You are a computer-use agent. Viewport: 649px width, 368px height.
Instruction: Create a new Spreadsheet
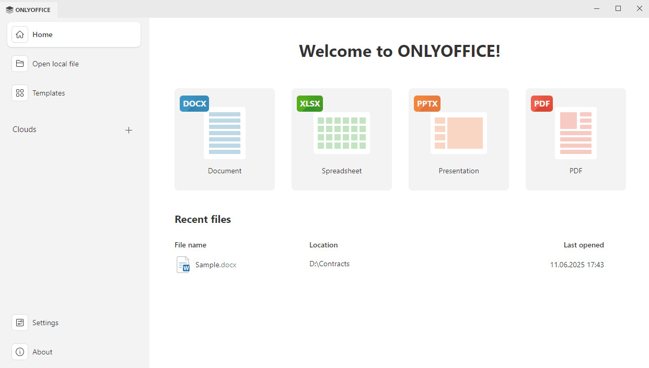point(342,139)
